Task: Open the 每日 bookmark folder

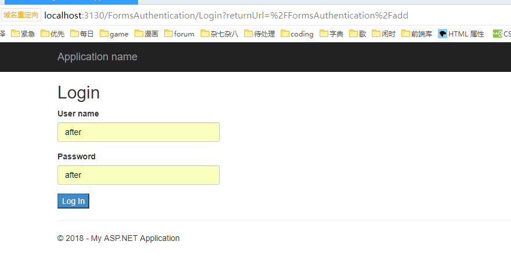Action: pos(82,34)
